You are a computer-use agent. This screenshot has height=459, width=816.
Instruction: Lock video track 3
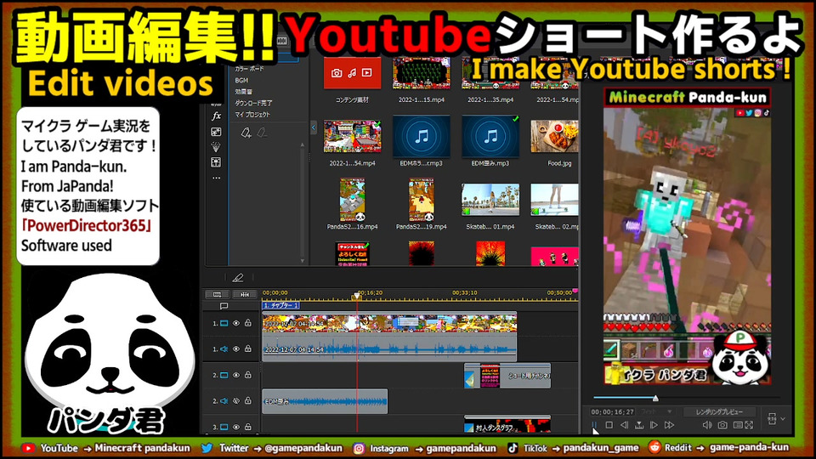coord(248,426)
